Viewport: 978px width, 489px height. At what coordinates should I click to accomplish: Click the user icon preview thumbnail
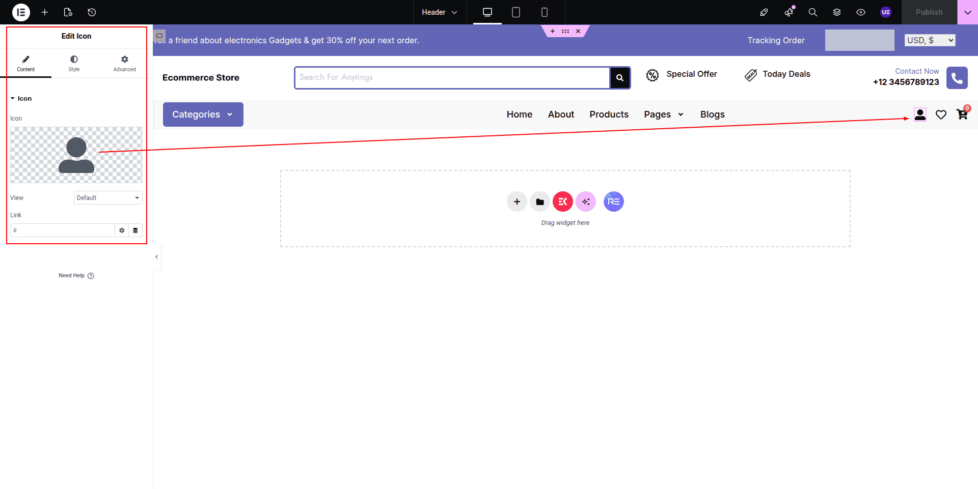coord(76,155)
